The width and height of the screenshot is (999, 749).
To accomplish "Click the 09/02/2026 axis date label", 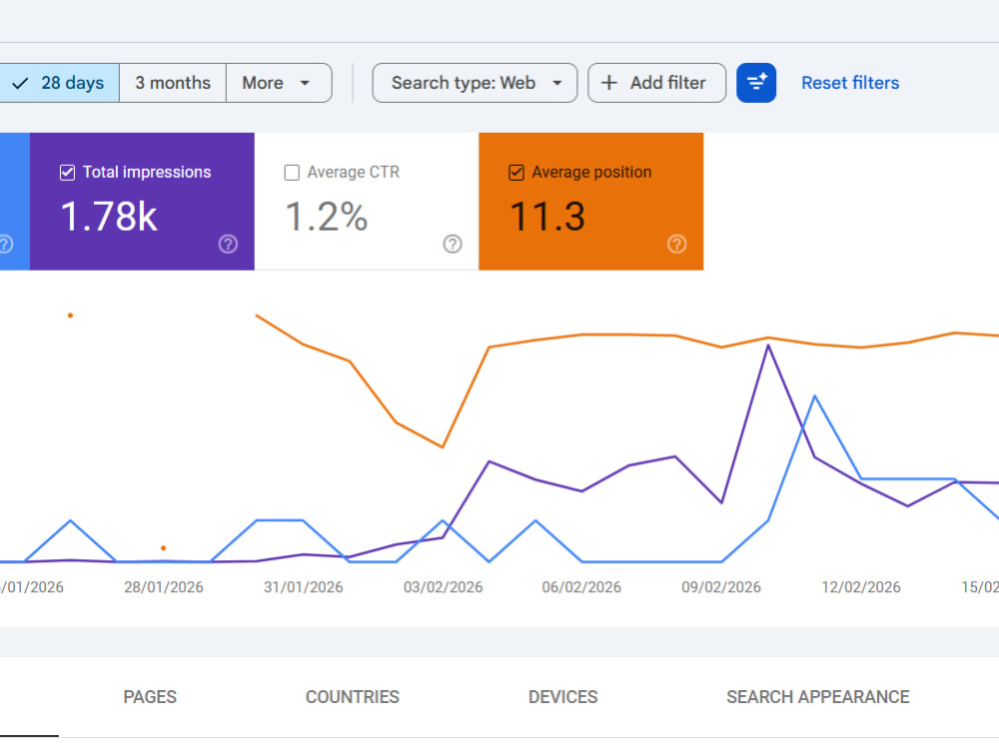I will [x=721, y=587].
